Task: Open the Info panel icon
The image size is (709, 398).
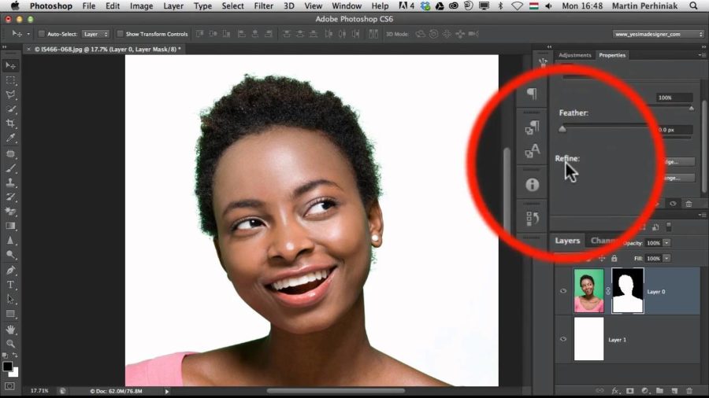Action: (x=533, y=185)
